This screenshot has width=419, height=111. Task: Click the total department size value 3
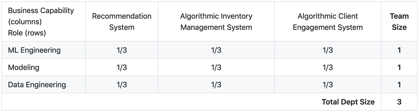[x=399, y=102]
